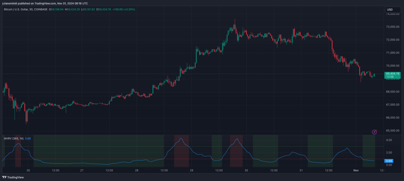Viewport: 404px width, 181px height.
Task: Click the 70,000.00 price axis label
Action: coord(393,66)
